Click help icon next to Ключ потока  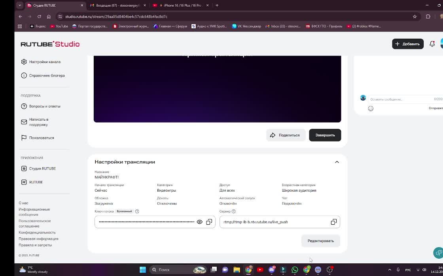(137, 211)
